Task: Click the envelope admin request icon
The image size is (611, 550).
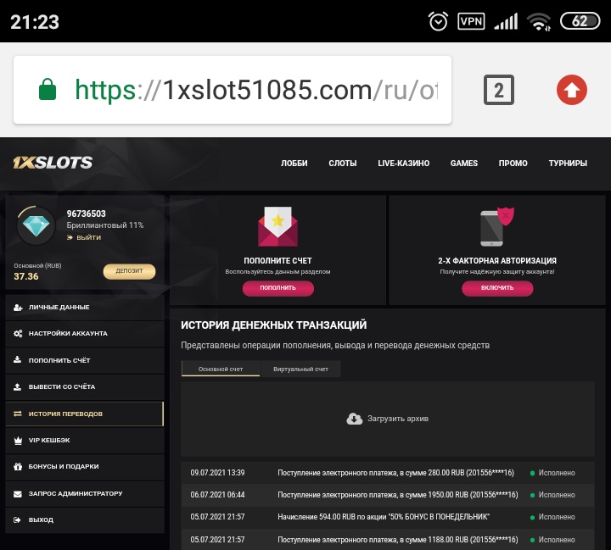Action: coord(18,493)
